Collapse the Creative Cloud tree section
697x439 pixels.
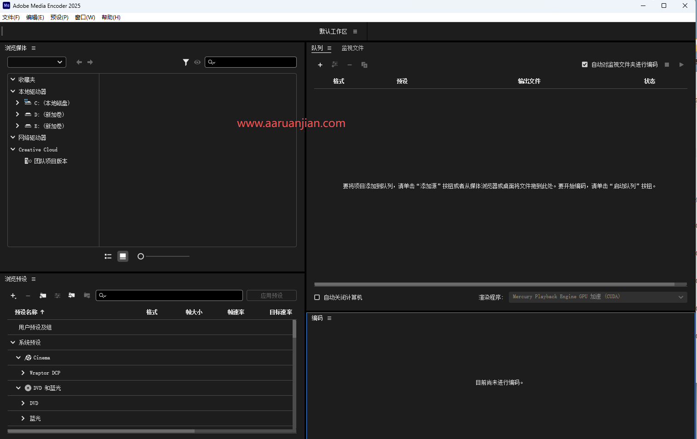12,149
